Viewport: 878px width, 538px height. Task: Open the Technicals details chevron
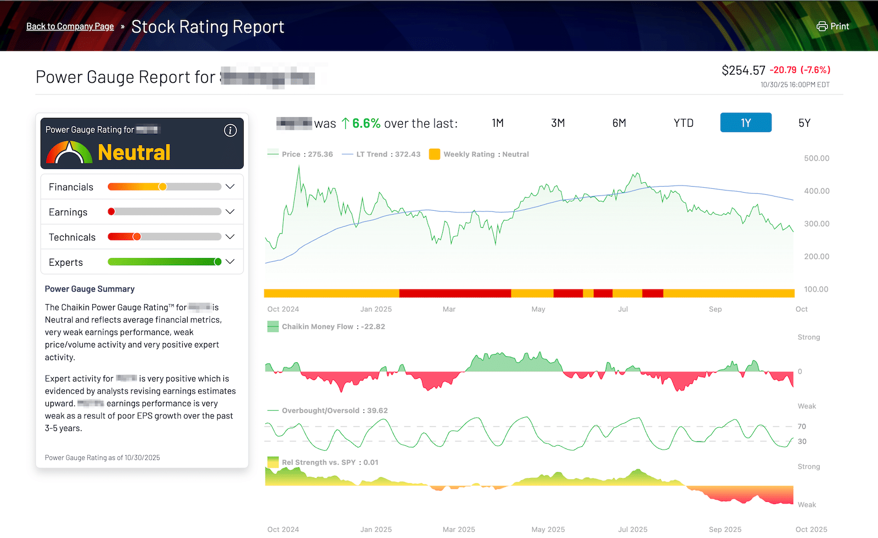pyautogui.click(x=230, y=237)
